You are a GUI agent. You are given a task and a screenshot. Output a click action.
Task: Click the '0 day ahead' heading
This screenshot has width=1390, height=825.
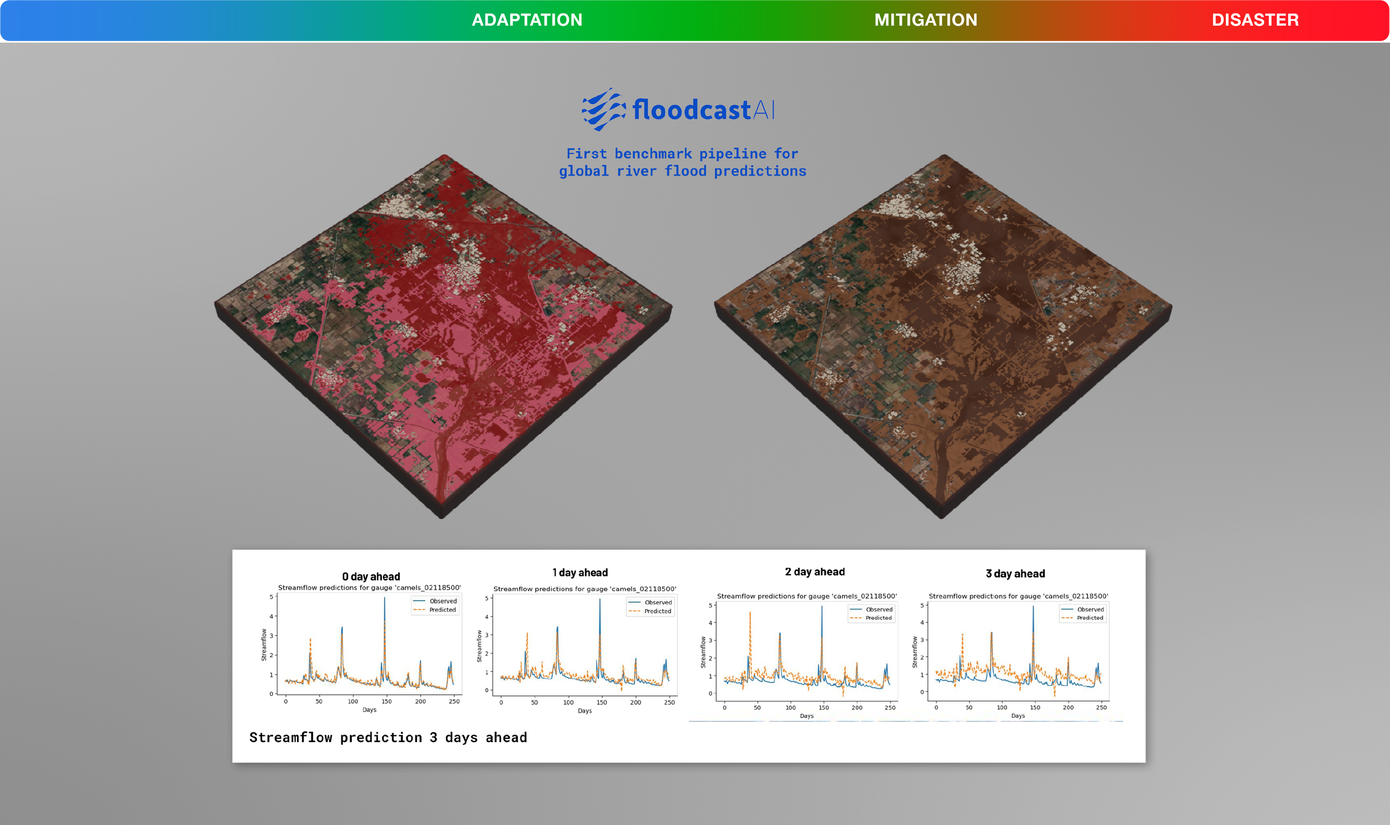371,576
